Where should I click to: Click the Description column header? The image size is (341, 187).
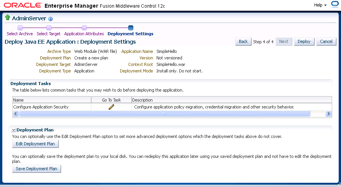pos(232,100)
